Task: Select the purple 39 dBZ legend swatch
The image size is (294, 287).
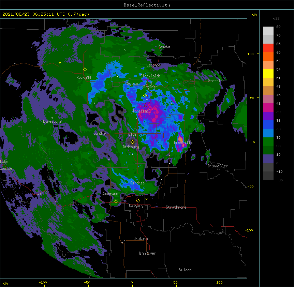Action: coord(268,116)
